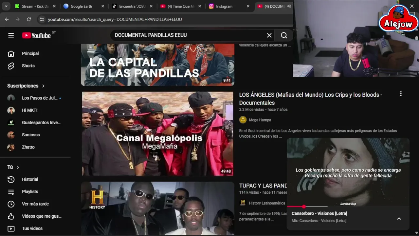Open TUPAC Y LAS PAND video title
419x236 pixels.
point(263,186)
